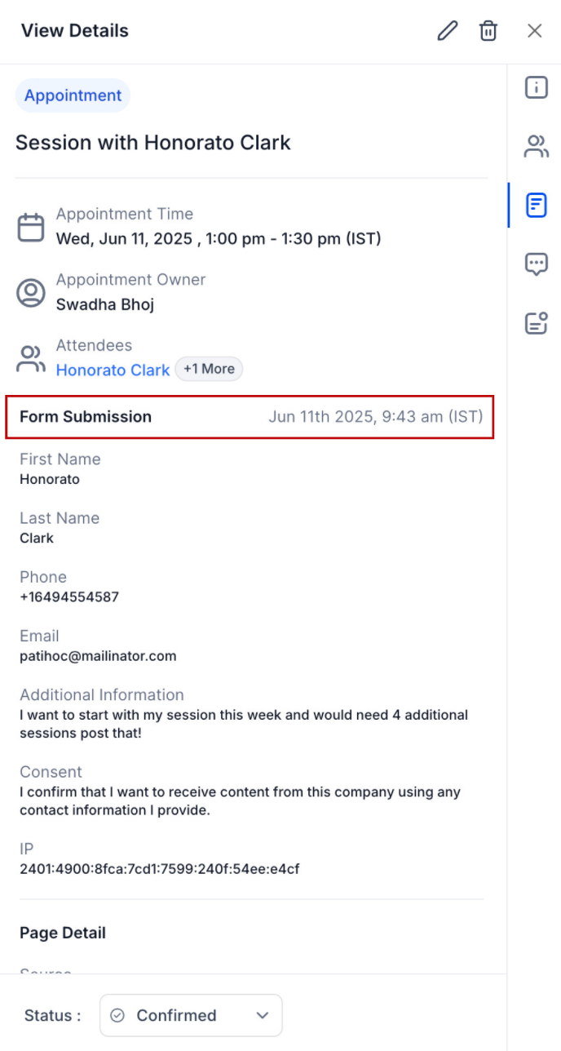Image resolution: width=561 pixels, height=1051 pixels.
Task: Click the calendar icon beside Appointment Time
Action: pyautogui.click(x=31, y=227)
